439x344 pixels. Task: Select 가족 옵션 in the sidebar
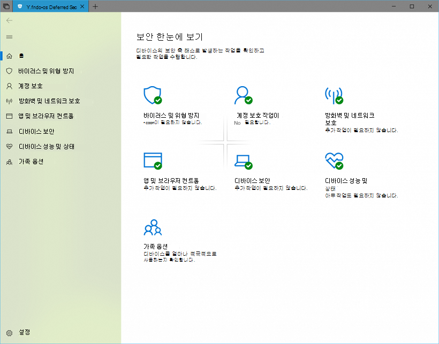31,161
